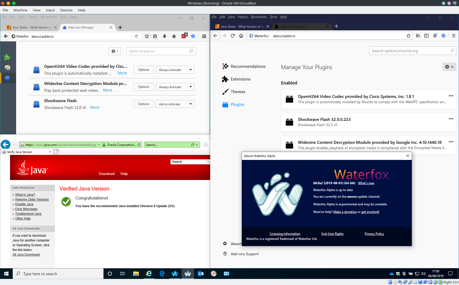Screen dimensions: 459x285
Task: Open Recommendations category in right add-ons page
Action: click(244, 66)
